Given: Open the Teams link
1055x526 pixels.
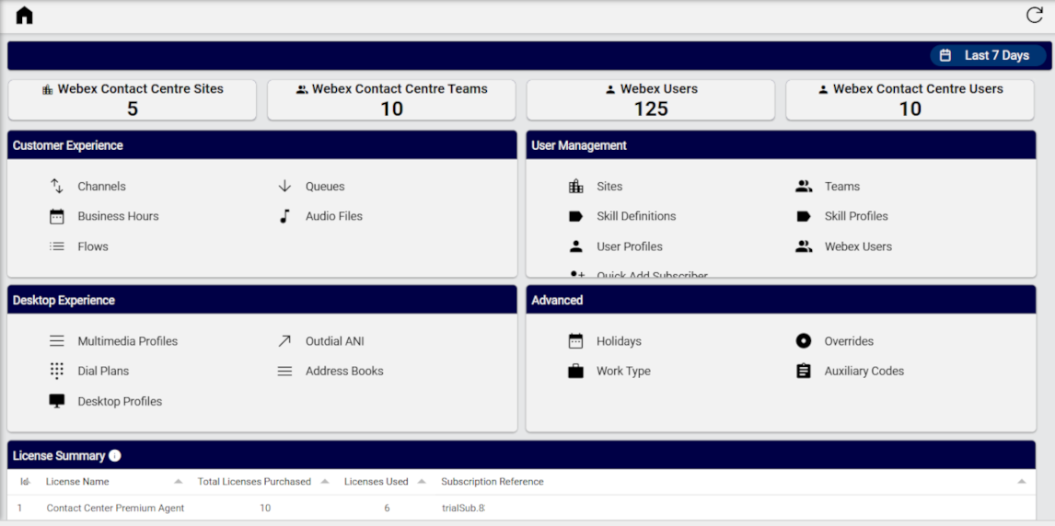Looking at the screenshot, I should pyautogui.click(x=842, y=186).
